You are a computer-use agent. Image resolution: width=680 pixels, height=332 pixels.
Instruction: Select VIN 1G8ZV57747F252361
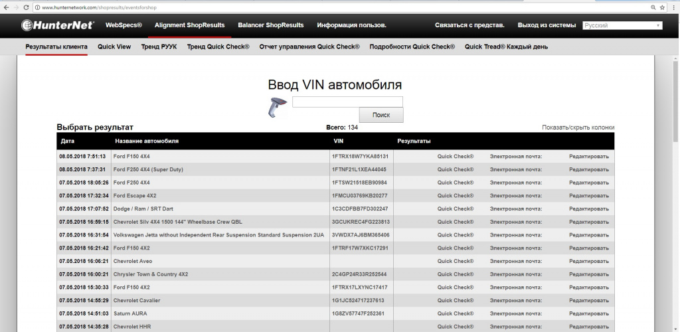click(358, 313)
